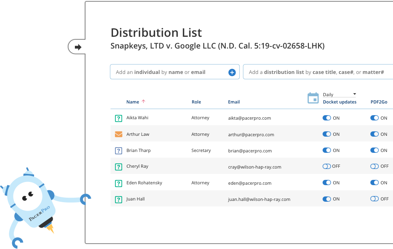Disable PDF2Go for Arthur Law
The height and width of the screenshot is (249, 393).
(x=374, y=134)
